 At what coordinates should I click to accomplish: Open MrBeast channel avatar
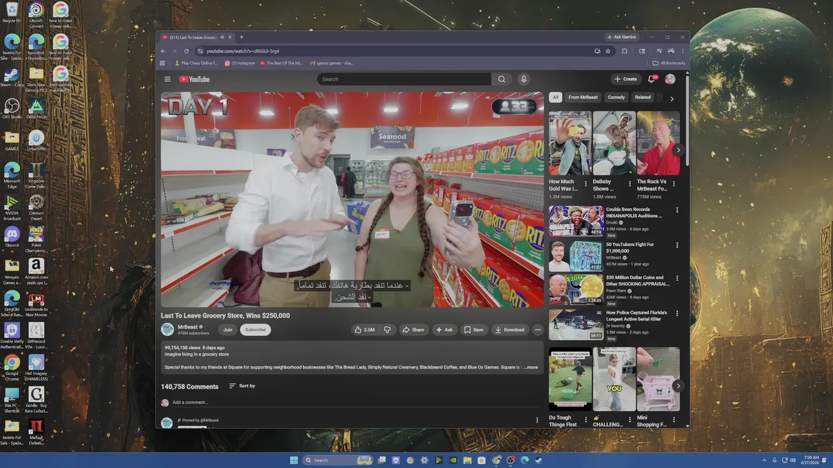pos(167,330)
